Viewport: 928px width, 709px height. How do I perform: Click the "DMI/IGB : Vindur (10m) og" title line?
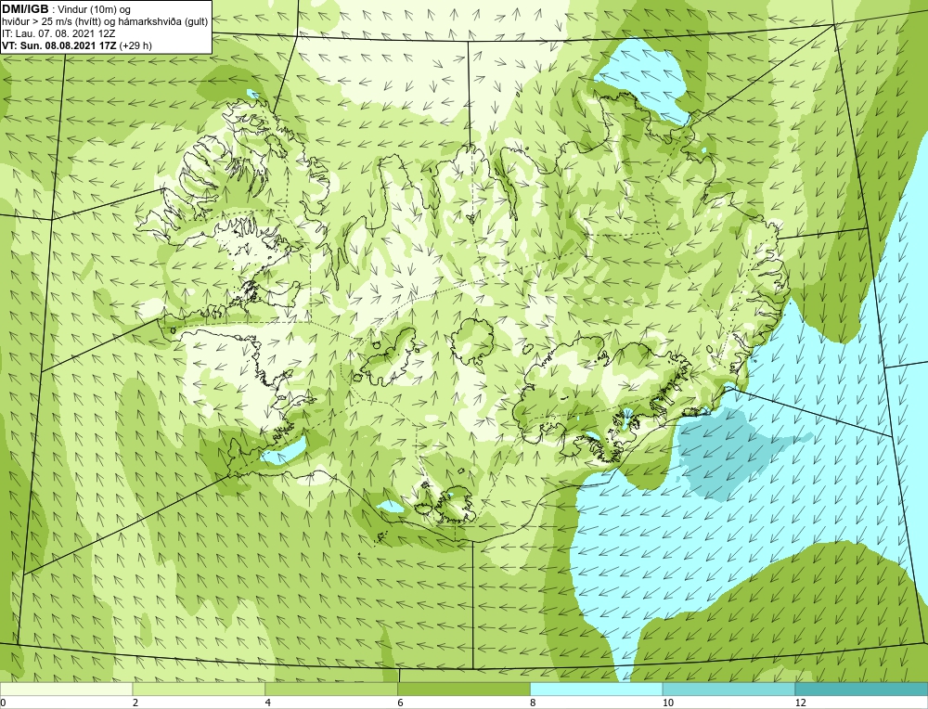[x=66, y=9]
